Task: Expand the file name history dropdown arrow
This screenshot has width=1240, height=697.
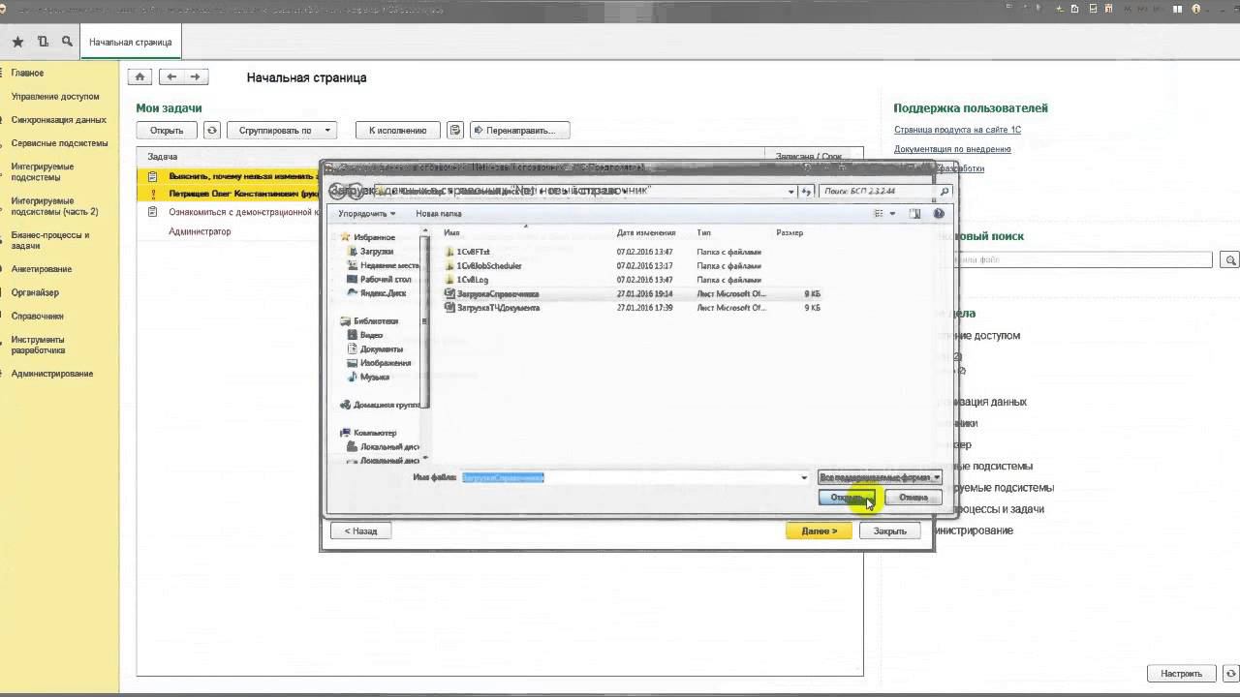Action: coord(804,477)
